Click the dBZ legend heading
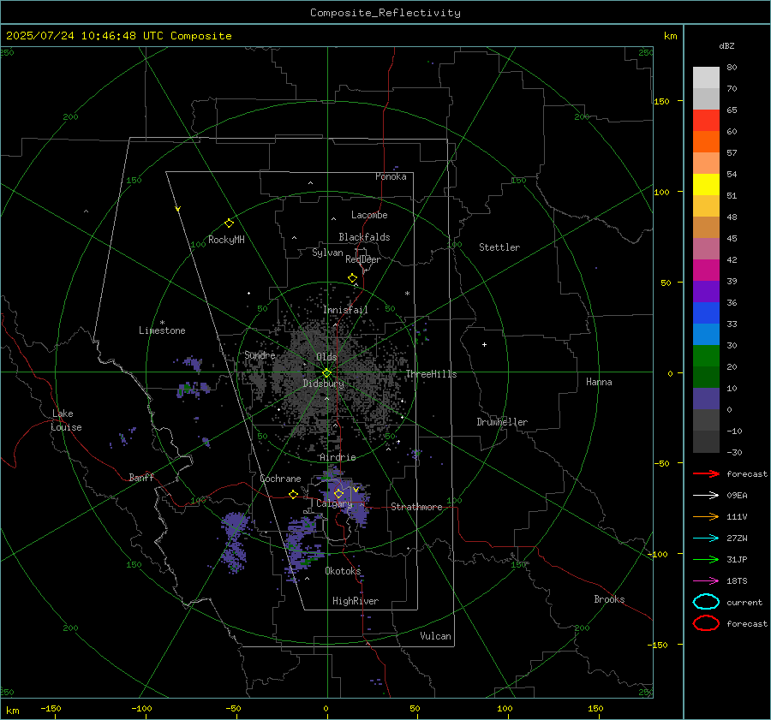771x720 pixels. click(726, 46)
